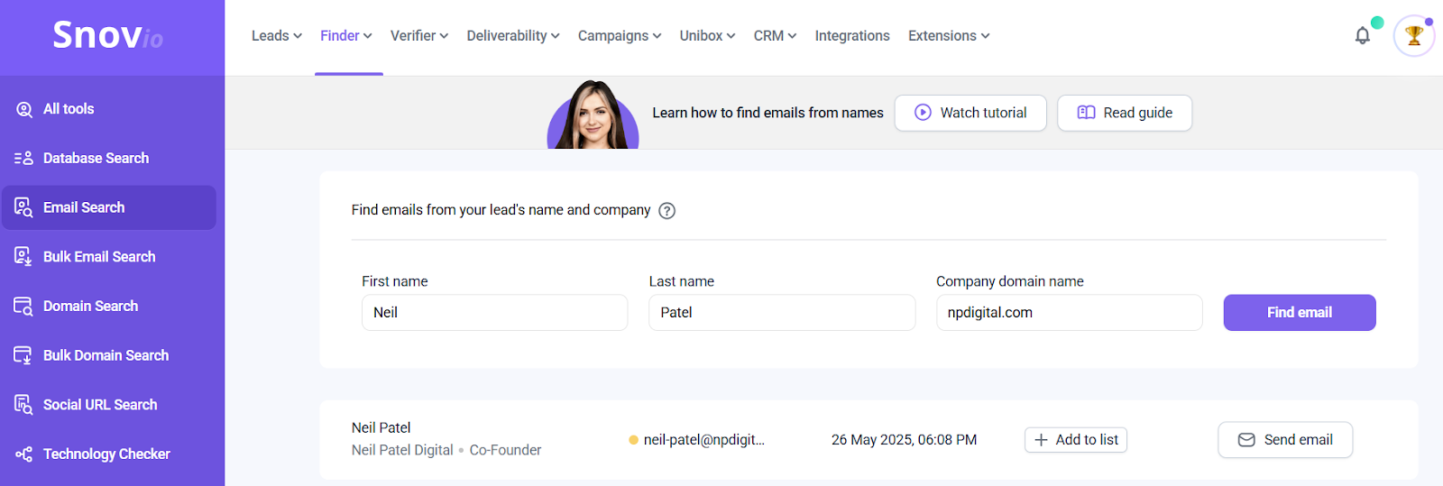Expand the Deliverability dropdown menu
Viewport: 1443px width, 486px height.
(513, 36)
